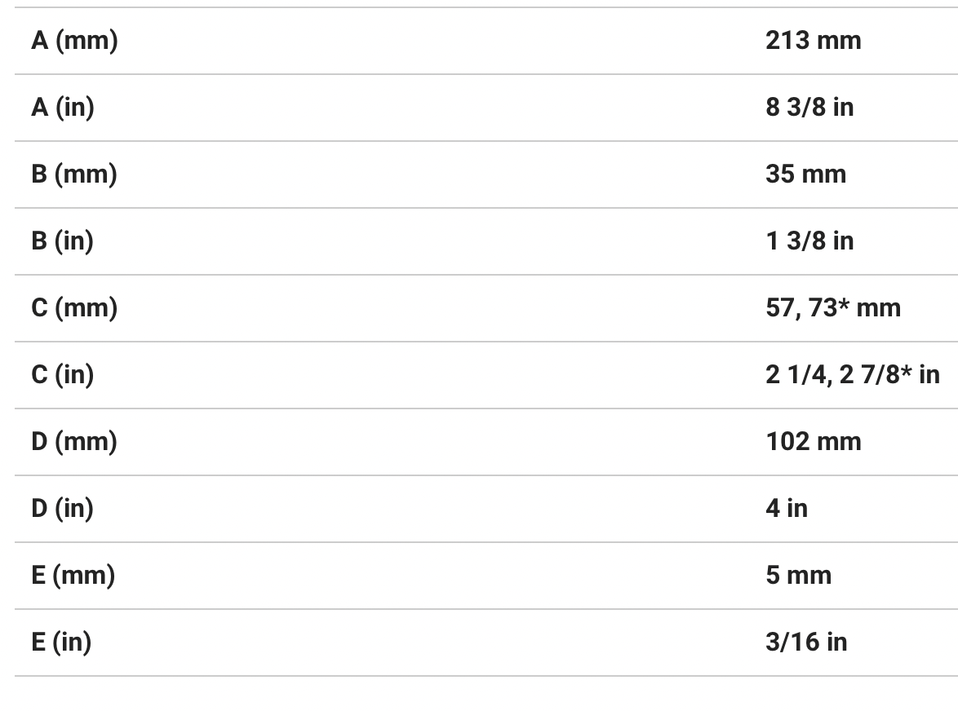Click the 'A (in)' row label
958x711 pixels.
click(63, 108)
